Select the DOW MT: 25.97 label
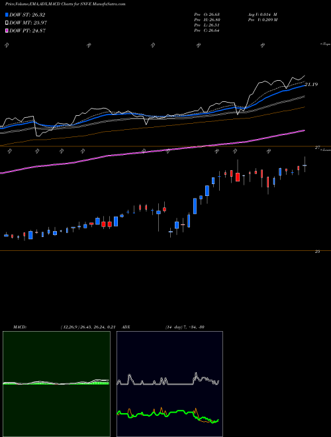The image size is (331, 437). point(28,23)
